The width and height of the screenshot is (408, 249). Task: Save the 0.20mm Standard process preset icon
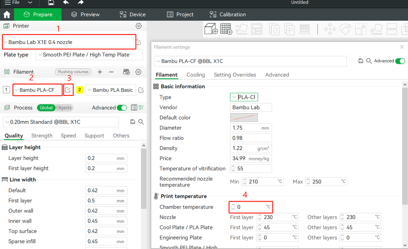point(133,122)
